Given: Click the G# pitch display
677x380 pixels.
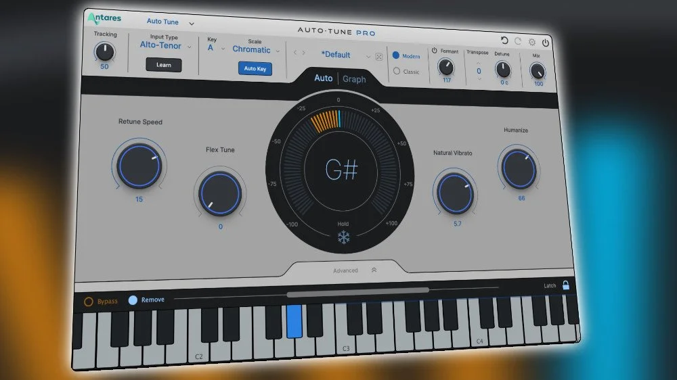Looking at the screenshot, I should (x=341, y=170).
